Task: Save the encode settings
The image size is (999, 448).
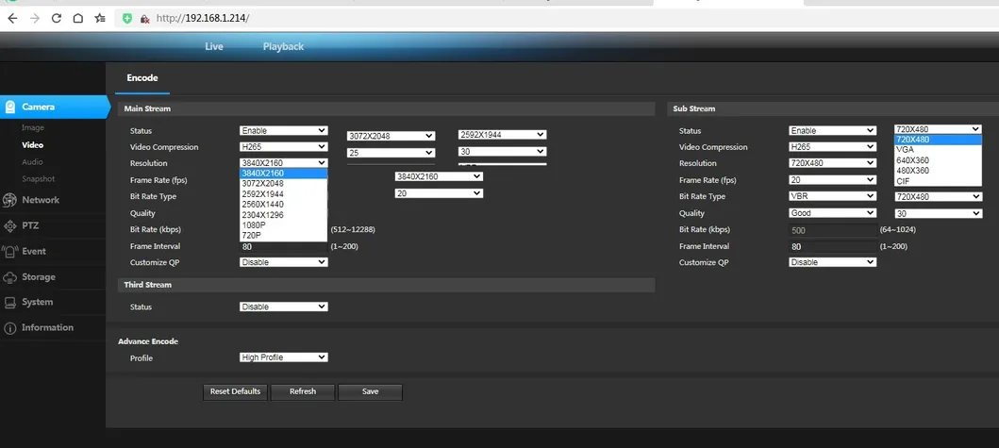Action: (370, 392)
